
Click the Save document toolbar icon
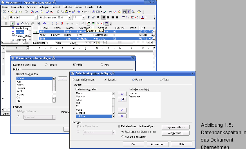click(16, 12)
